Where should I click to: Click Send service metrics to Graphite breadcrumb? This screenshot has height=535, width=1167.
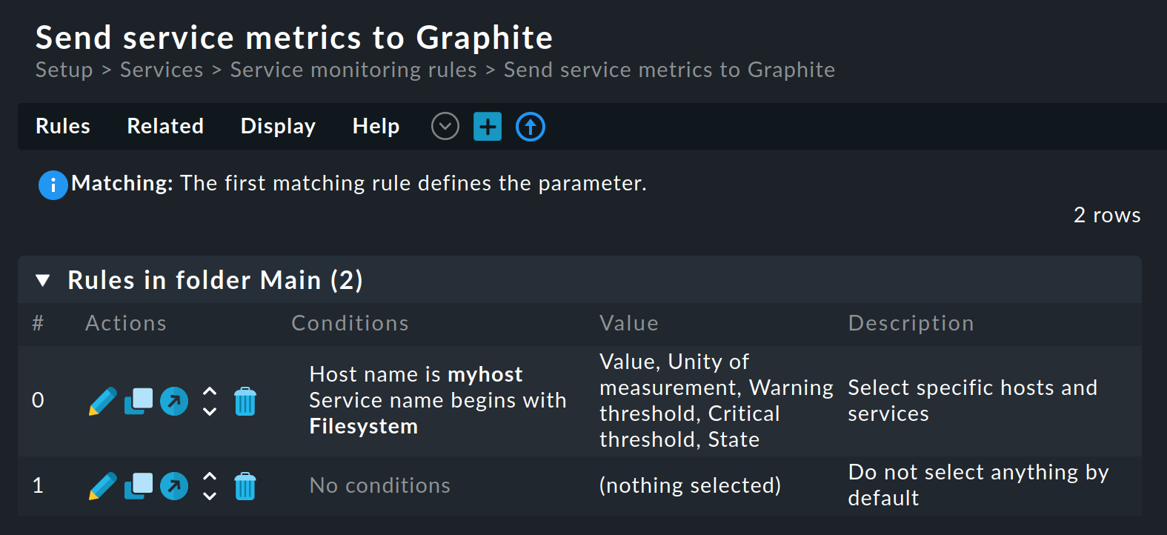[x=669, y=70]
